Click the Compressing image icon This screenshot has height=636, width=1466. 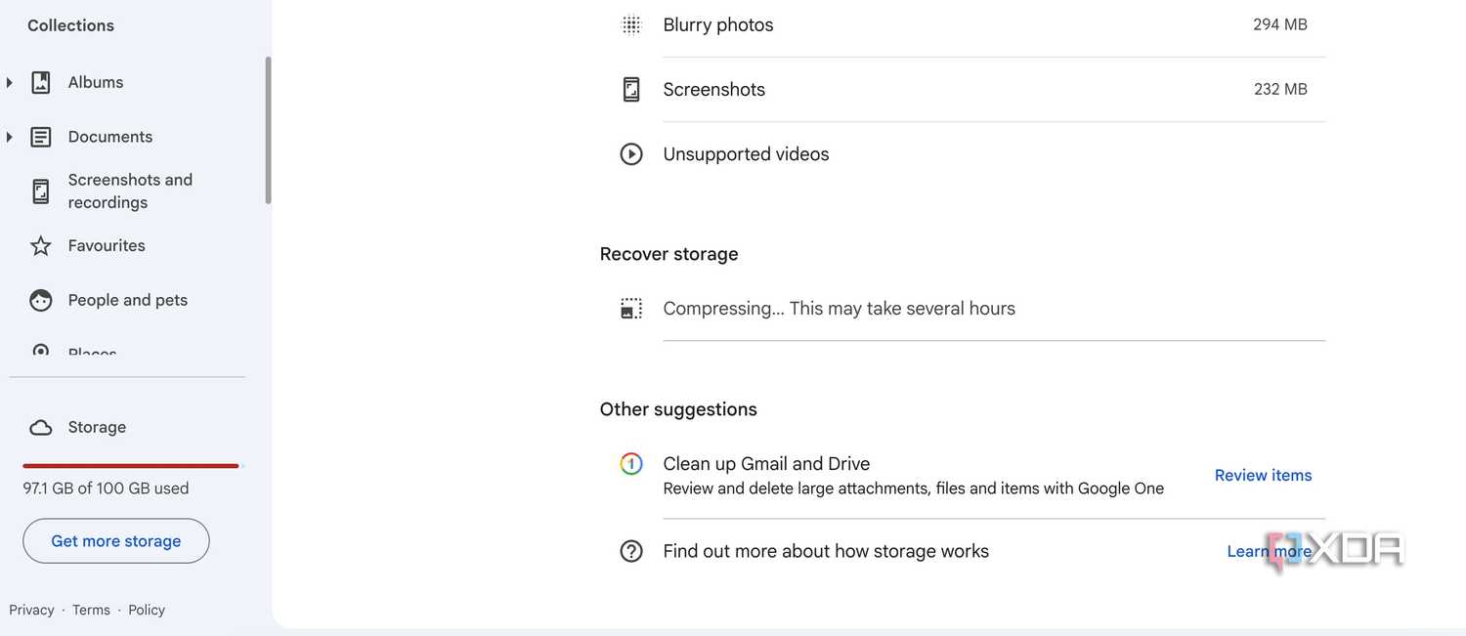pos(631,308)
